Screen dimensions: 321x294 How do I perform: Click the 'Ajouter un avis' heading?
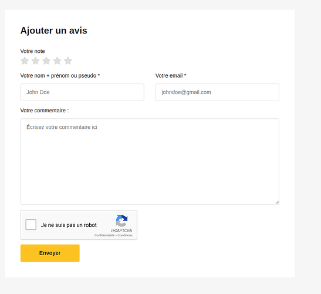click(x=53, y=31)
